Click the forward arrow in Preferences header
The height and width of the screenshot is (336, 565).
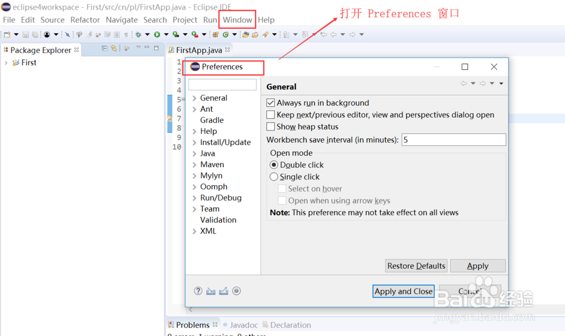point(483,84)
